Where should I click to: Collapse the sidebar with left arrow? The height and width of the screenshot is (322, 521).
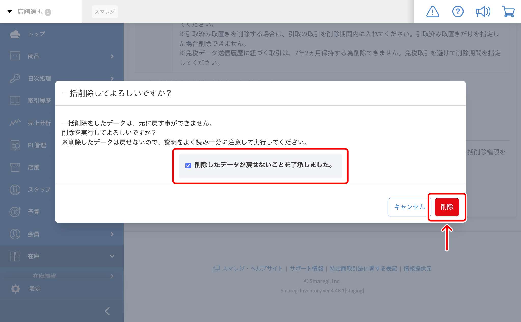107,311
